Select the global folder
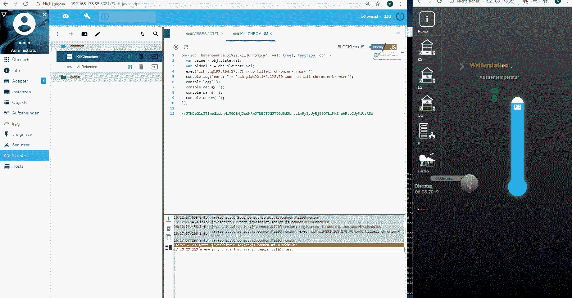This screenshot has width=572, height=298. click(x=107, y=77)
